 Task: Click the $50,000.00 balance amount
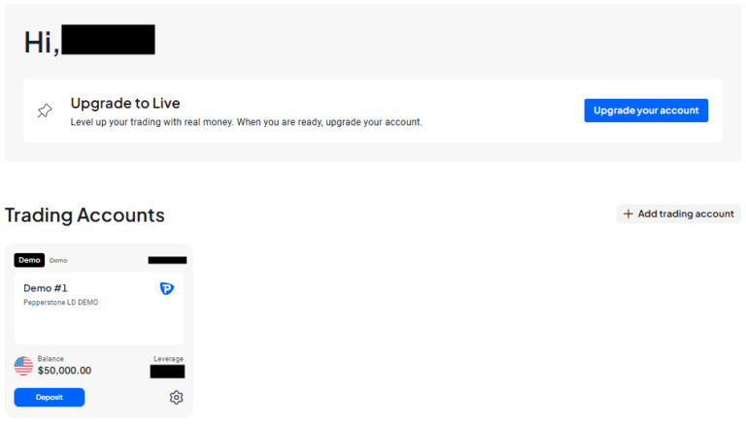click(x=64, y=371)
